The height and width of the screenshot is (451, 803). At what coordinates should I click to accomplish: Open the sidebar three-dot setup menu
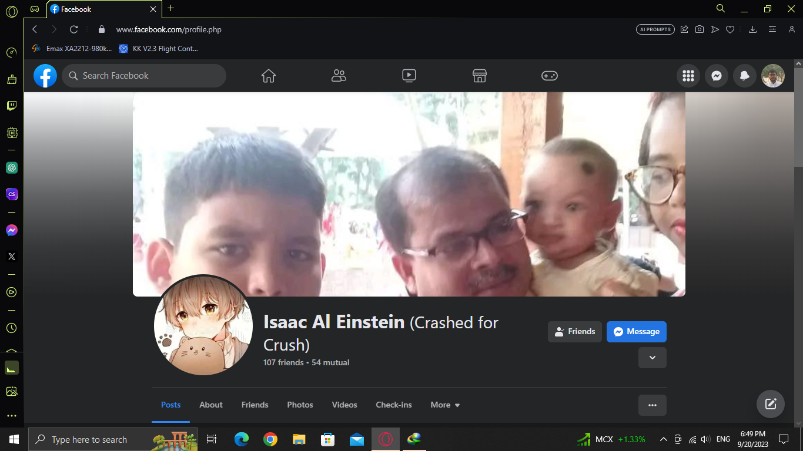click(12, 416)
